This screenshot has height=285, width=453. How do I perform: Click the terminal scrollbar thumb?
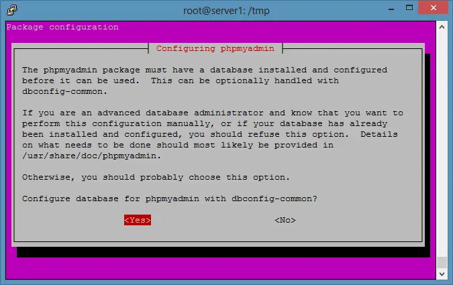442,262
